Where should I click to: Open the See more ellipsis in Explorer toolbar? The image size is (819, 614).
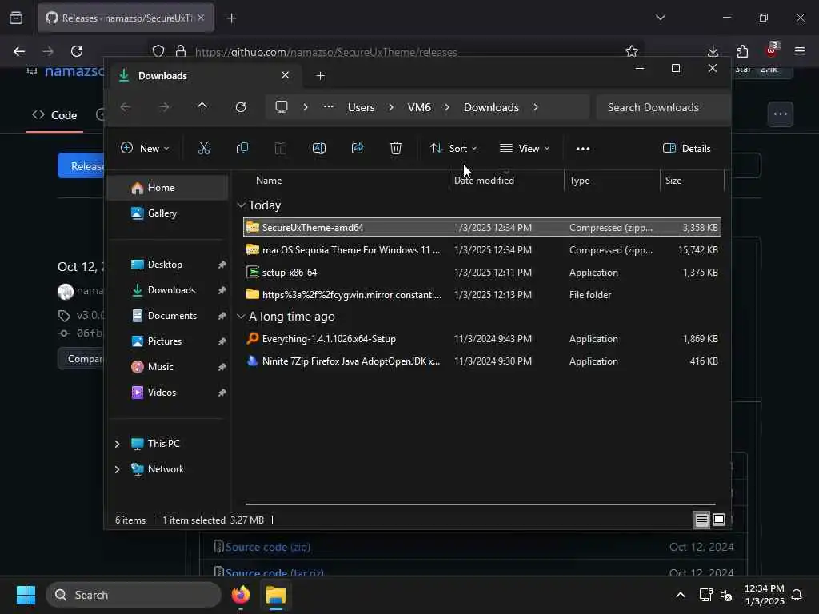pyautogui.click(x=583, y=148)
